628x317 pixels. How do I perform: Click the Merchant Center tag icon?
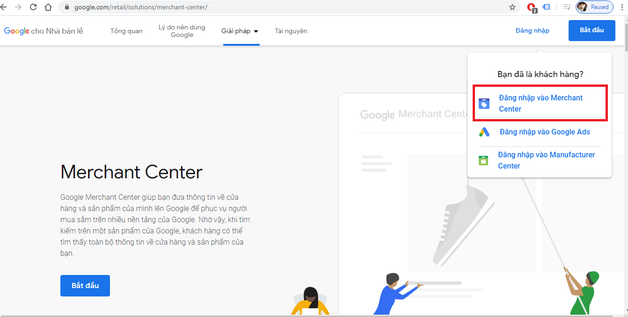click(484, 104)
